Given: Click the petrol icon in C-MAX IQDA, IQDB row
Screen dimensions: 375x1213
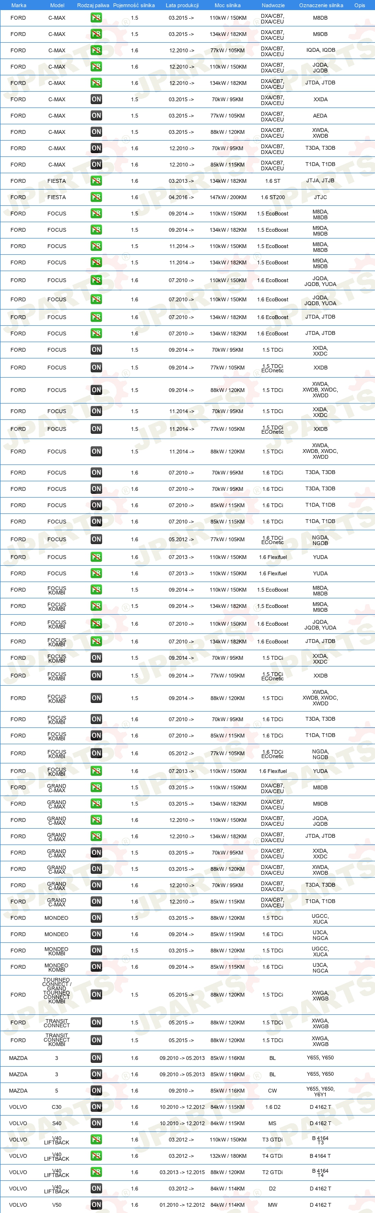Looking at the screenshot, I should pos(96,50).
